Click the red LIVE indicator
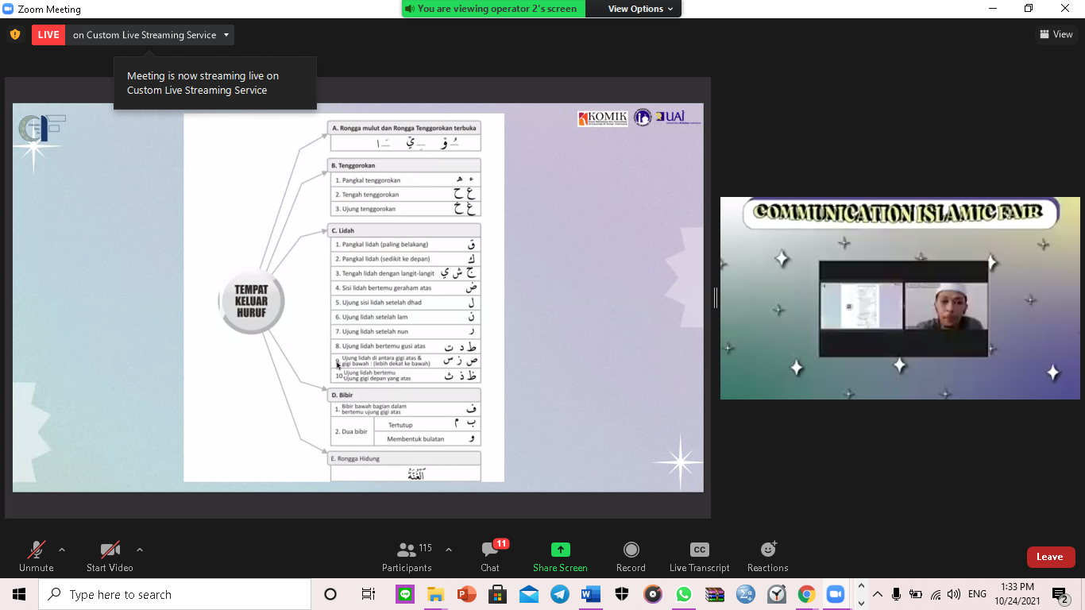This screenshot has width=1085, height=610. click(48, 35)
